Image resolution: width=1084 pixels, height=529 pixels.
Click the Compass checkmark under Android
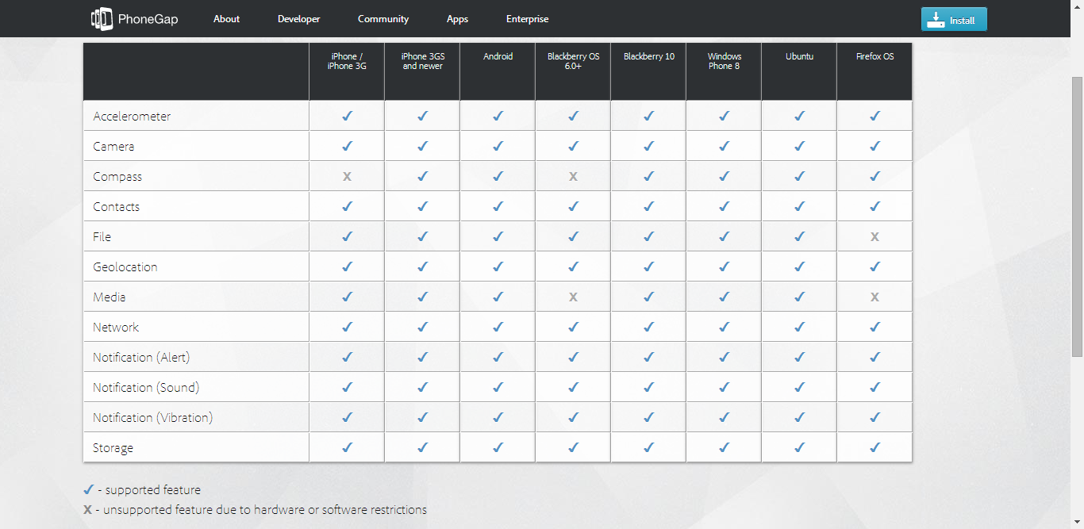(498, 176)
